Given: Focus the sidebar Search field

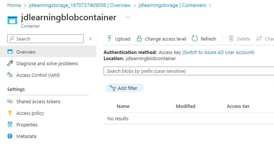Looking at the screenshot, I should click(45, 39).
